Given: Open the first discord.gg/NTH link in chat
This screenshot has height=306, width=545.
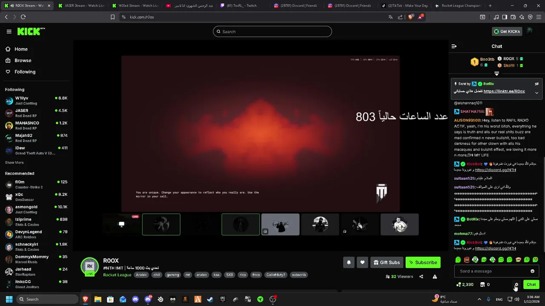Looking at the screenshot, I should tap(495, 170).
